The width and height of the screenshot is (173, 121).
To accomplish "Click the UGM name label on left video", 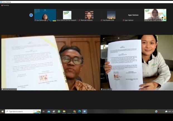I will 9,89.
